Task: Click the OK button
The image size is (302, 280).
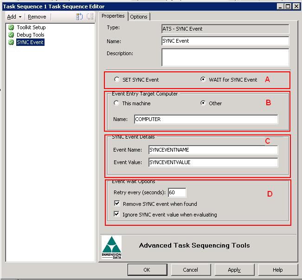Action: click(x=147, y=270)
